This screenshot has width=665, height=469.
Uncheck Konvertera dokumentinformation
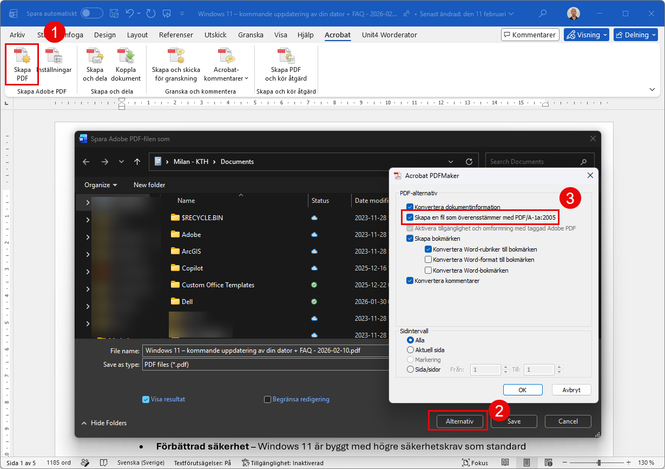pyautogui.click(x=410, y=207)
